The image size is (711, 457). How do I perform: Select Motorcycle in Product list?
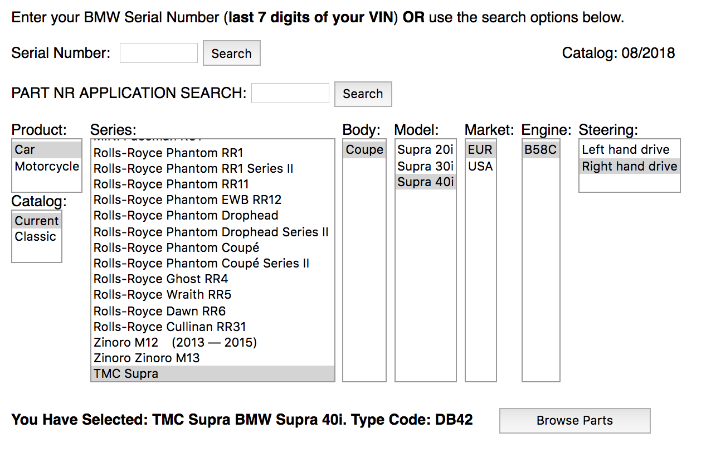(x=47, y=166)
